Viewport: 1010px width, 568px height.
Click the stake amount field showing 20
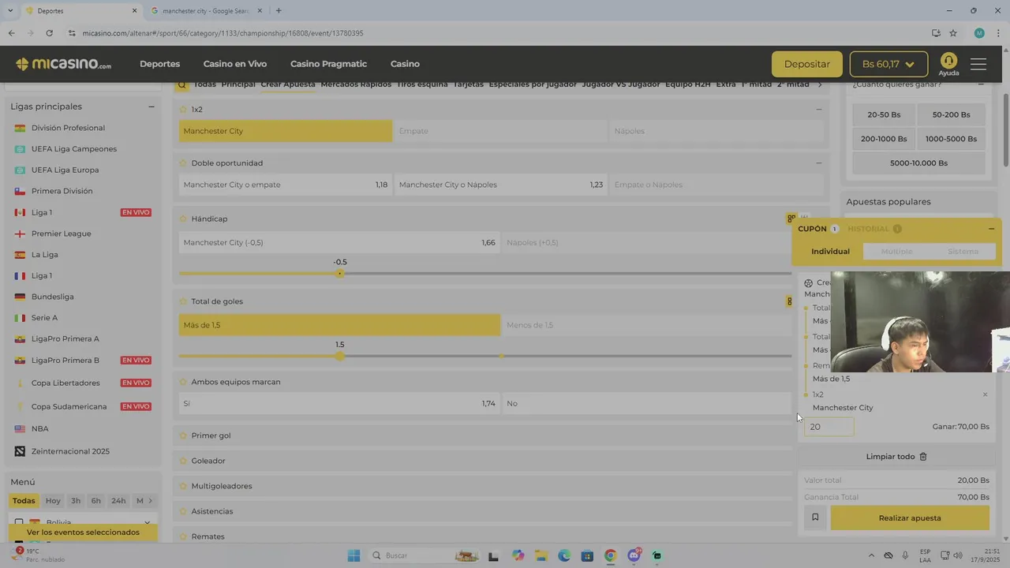829,427
